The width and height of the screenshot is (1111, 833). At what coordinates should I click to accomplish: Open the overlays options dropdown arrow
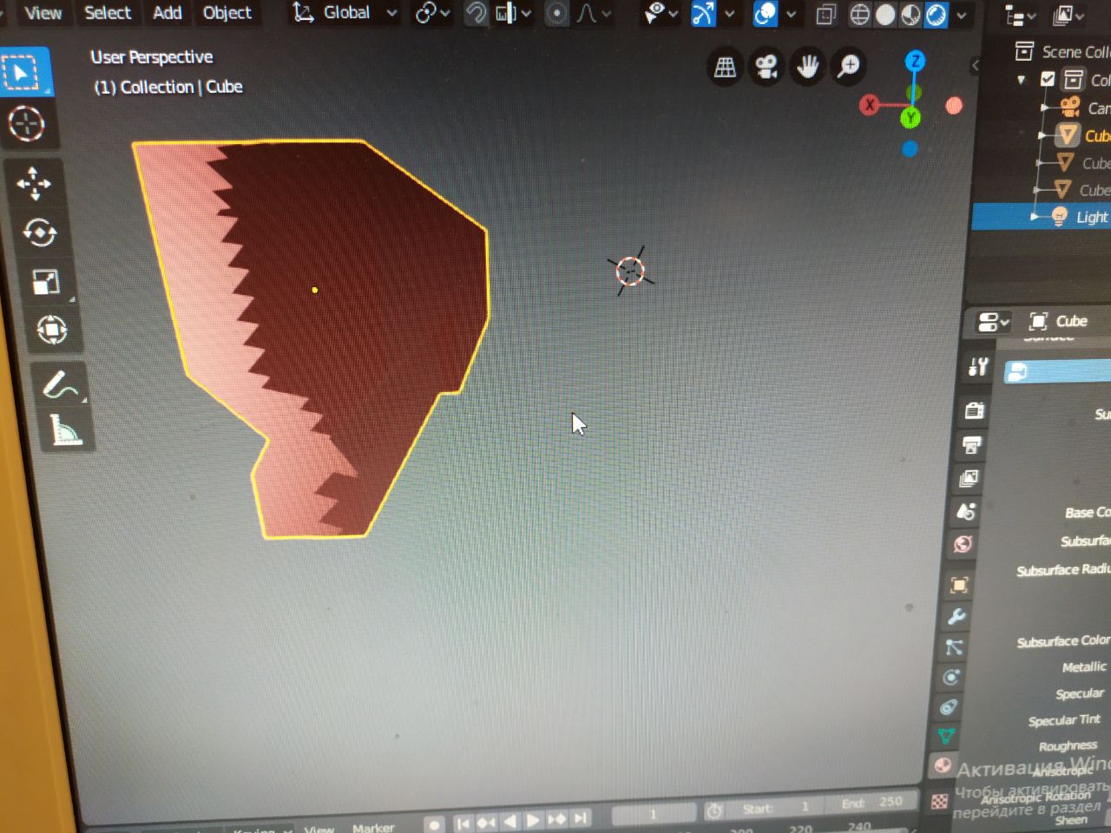click(791, 14)
